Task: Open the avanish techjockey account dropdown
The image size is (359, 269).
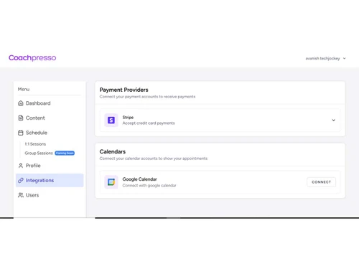Action: pyautogui.click(x=325, y=58)
